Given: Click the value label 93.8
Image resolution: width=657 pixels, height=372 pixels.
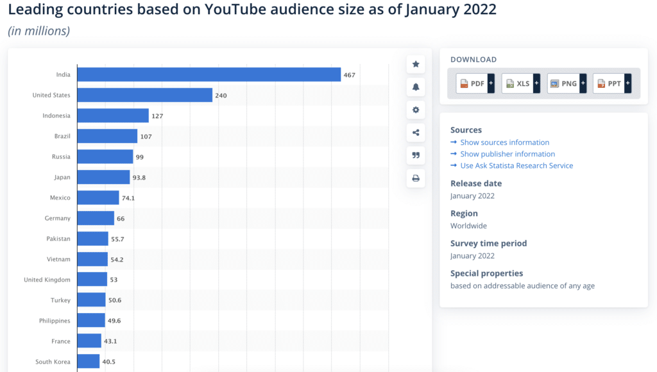Looking at the screenshot, I should pos(139,178).
